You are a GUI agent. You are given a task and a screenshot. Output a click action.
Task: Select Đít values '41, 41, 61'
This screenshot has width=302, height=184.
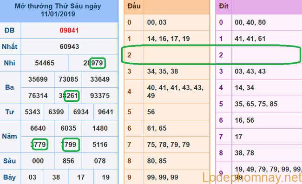(250, 39)
